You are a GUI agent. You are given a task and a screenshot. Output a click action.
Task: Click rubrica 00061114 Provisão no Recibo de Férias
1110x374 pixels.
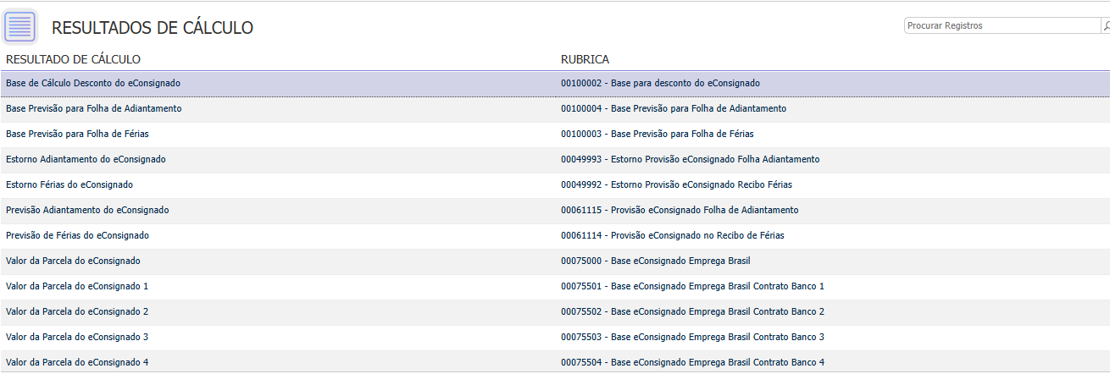672,236
